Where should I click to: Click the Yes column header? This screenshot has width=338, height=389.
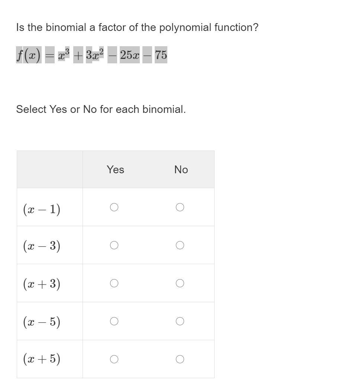tap(115, 170)
